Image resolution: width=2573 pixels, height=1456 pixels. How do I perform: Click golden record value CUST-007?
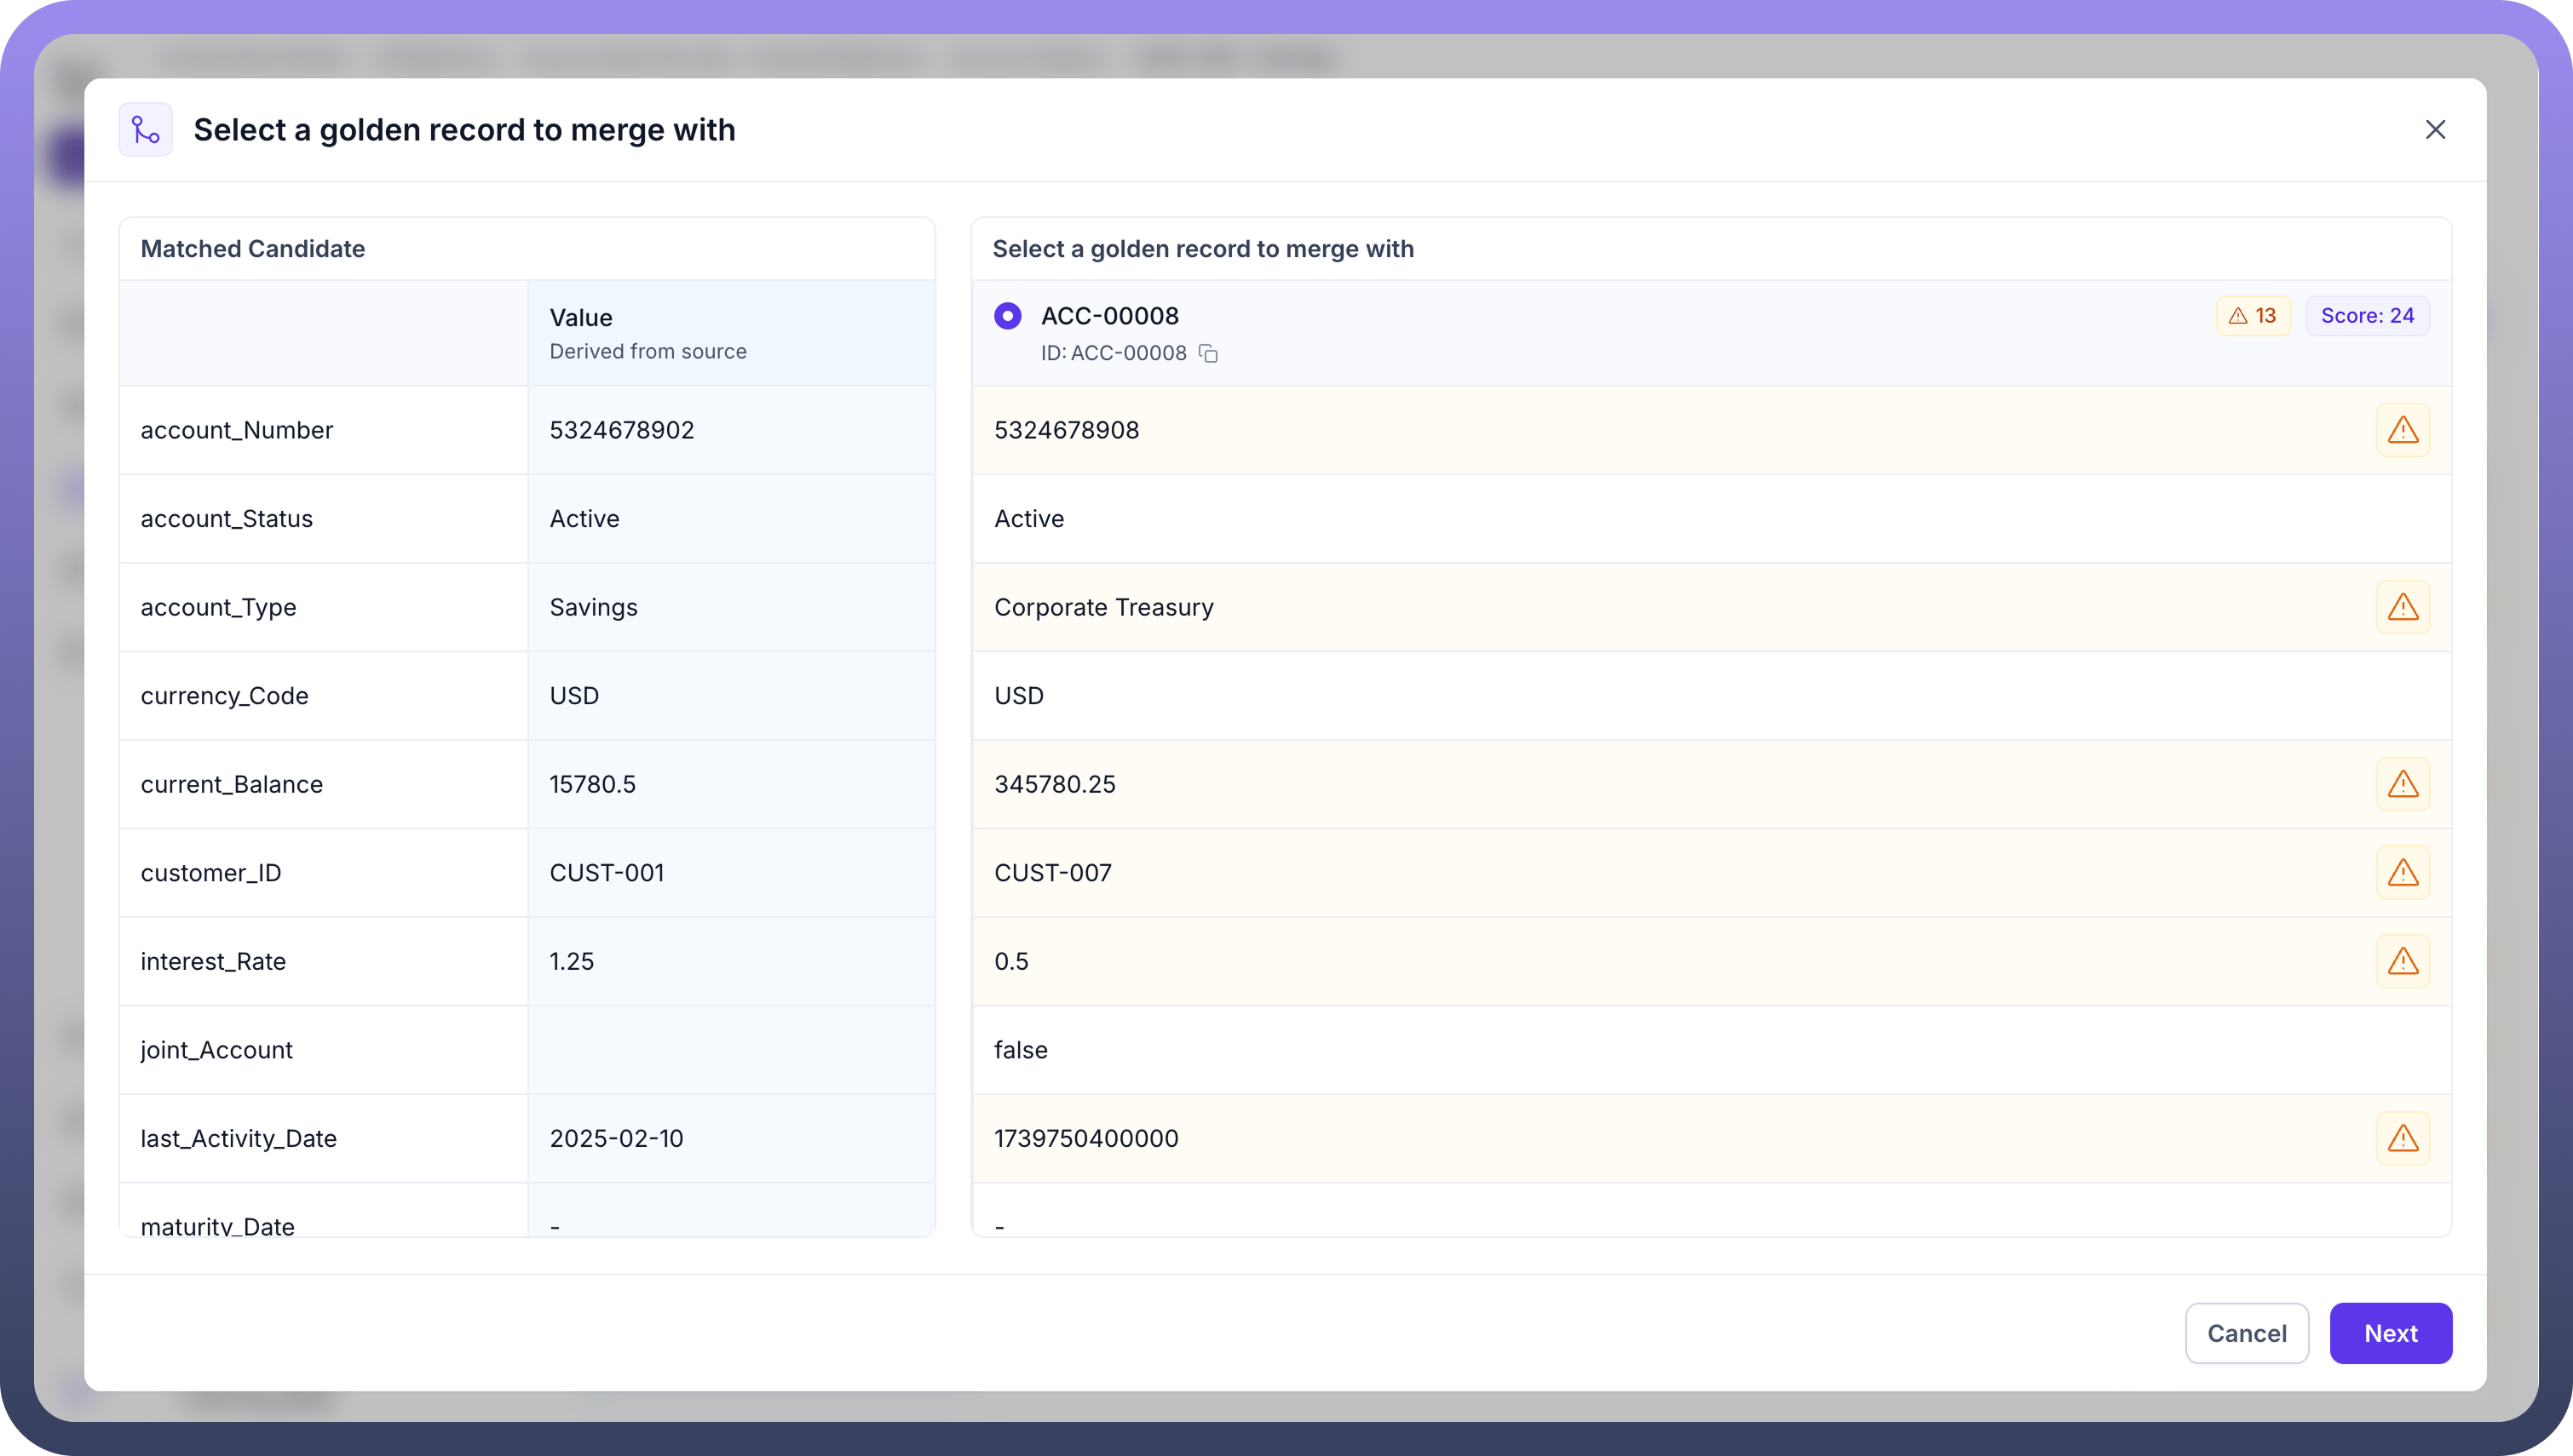[1052, 873]
